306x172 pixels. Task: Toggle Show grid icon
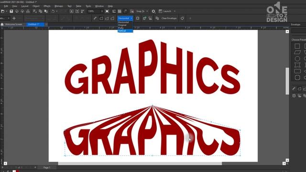pyautogui.click(x=120, y=11)
